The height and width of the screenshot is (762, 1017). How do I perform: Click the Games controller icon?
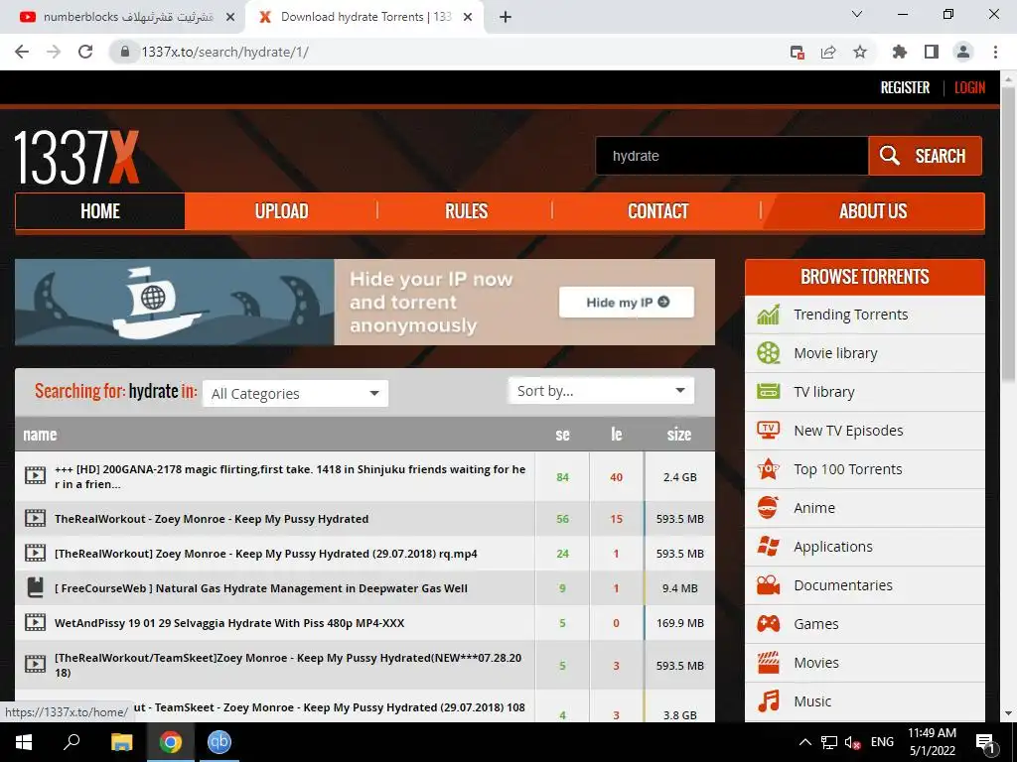(769, 623)
